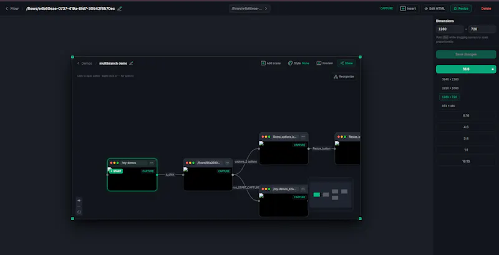Click the capture_2 options connection label
The width and height of the screenshot is (499, 255).
click(246, 161)
